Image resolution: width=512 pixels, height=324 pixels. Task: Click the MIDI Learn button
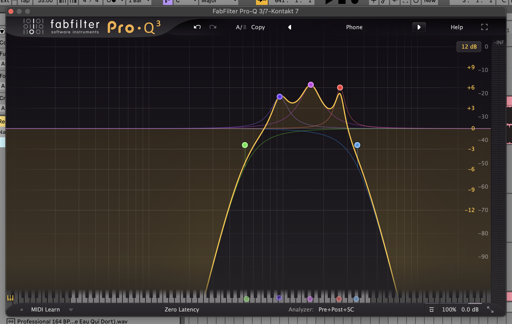point(45,310)
